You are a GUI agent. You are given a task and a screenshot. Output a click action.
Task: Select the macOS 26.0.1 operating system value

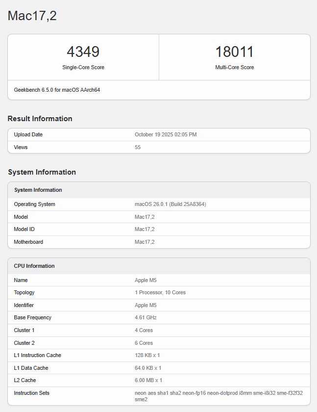click(170, 204)
